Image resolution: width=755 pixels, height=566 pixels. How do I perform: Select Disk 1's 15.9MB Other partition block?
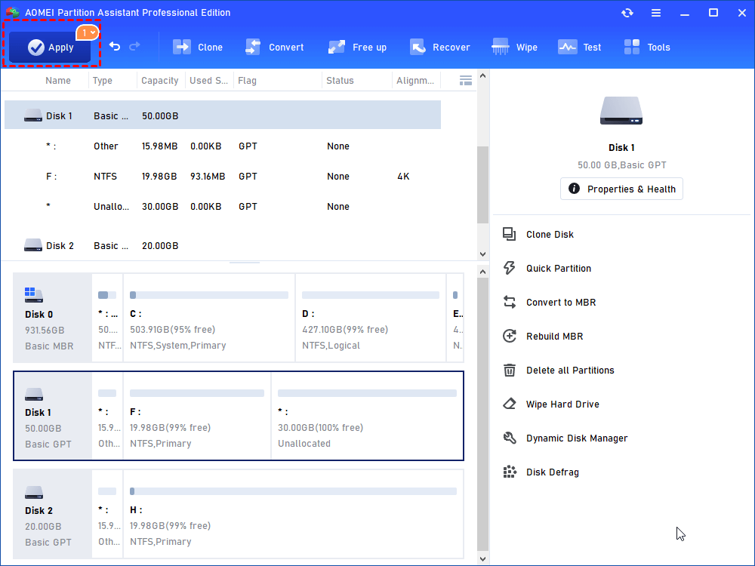107,416
